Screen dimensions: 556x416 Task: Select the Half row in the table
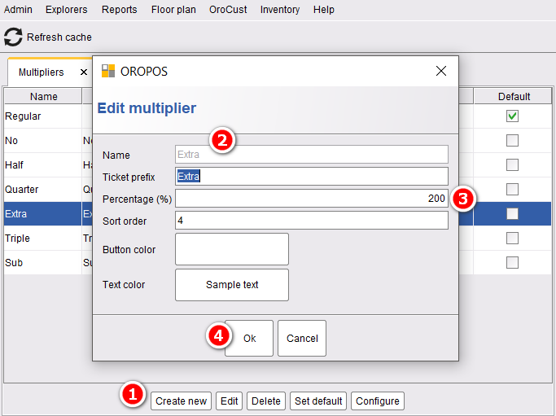tap(43, 165)
